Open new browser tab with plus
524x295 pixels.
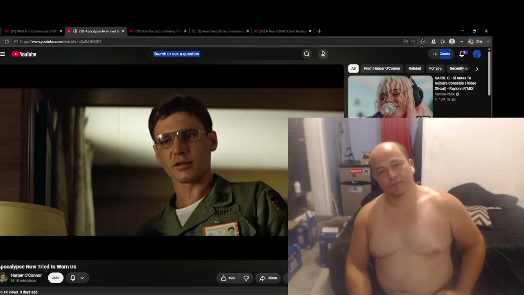click(319, 31)
